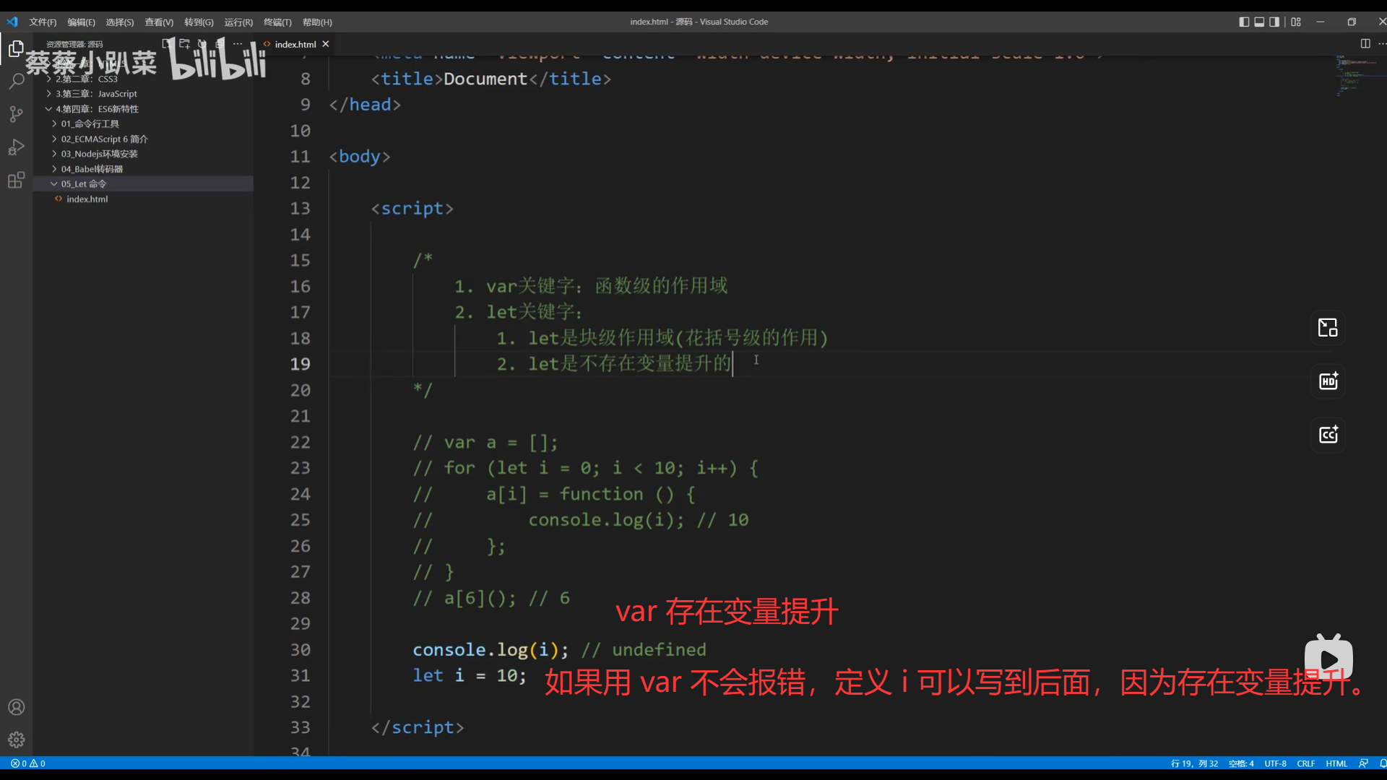
Task: Toggle the bottom panel layout button
Action: [x=1259, y=22]
